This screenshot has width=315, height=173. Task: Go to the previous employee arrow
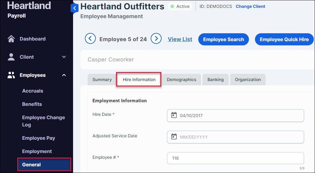pos(90,38)
